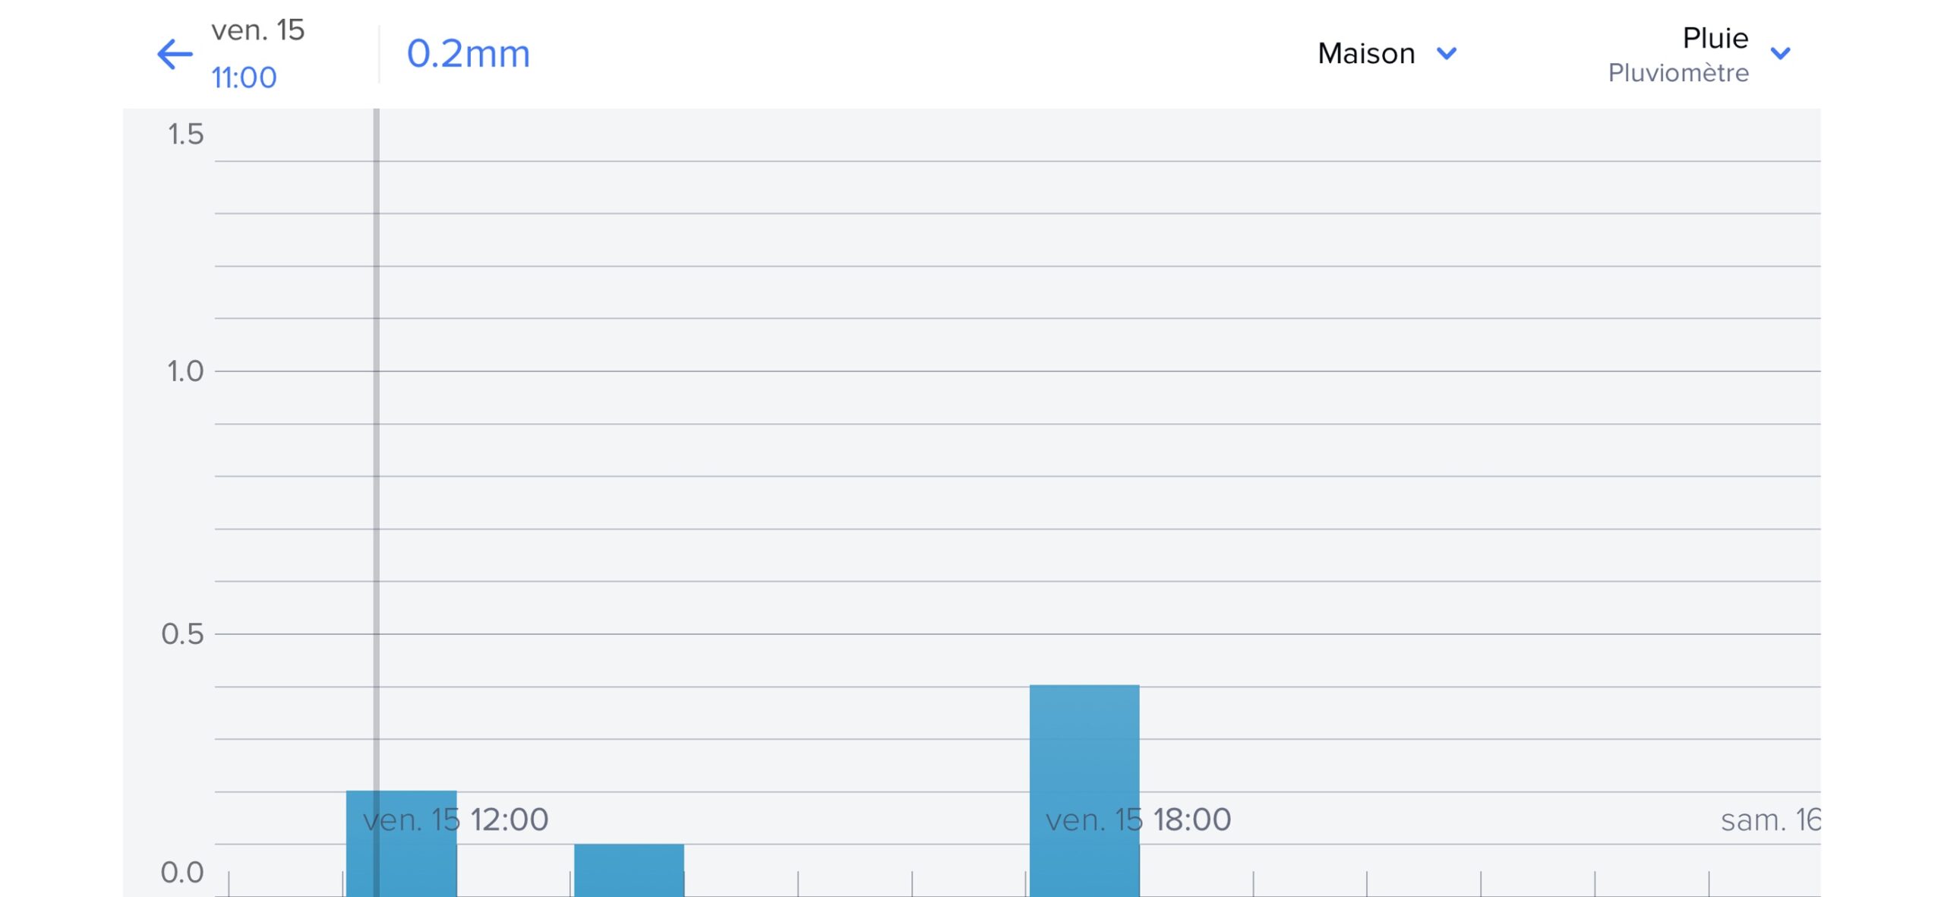Image resolution: width=1944 pixels, height=897 pixels.
Task: Click the 1.0 y-axis label
Action: point(185,371)
